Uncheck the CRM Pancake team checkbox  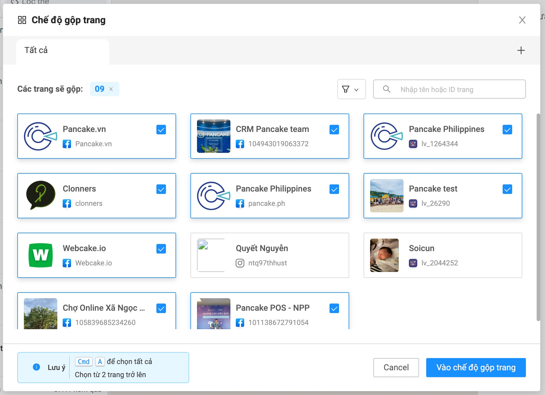334,130
